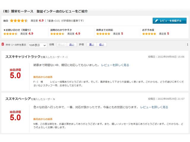Screen dimensions: 190x142
Task: Sort reviews by 古い posting date
Action: coord(71,45)
